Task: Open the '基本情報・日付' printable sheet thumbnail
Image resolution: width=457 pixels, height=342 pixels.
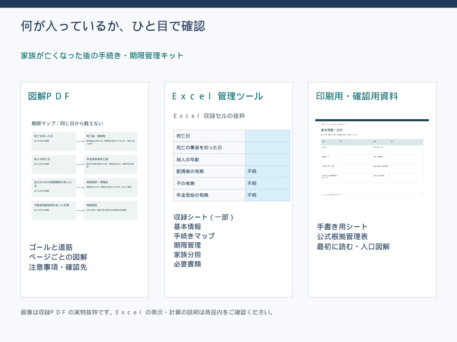Action: click(372, 158)
